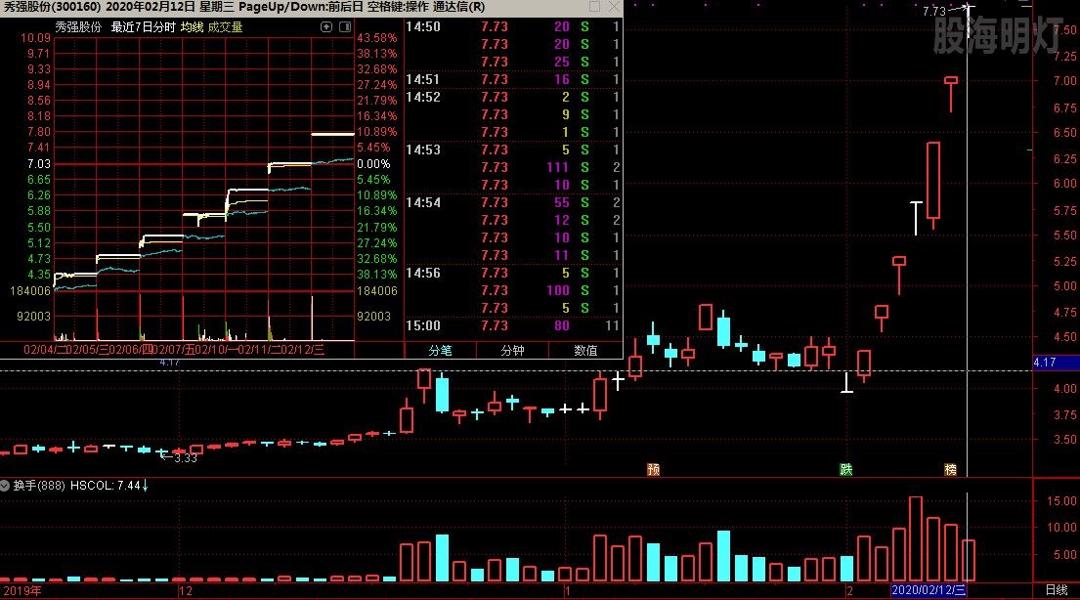
Task: Click the 榜 leaderboard marker on the chart
Action: [x=951, y=469]
